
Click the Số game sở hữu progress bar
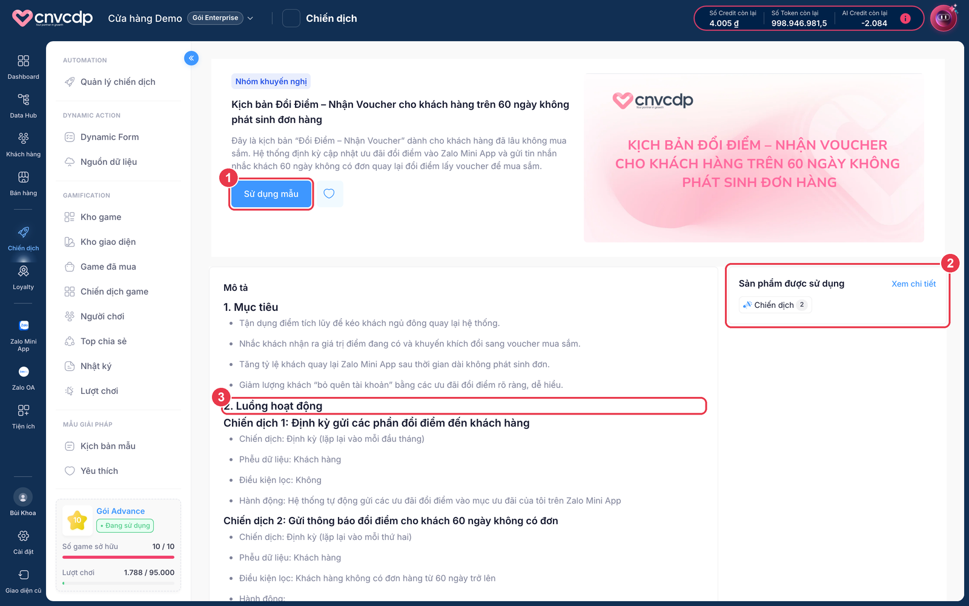(118, 557)
